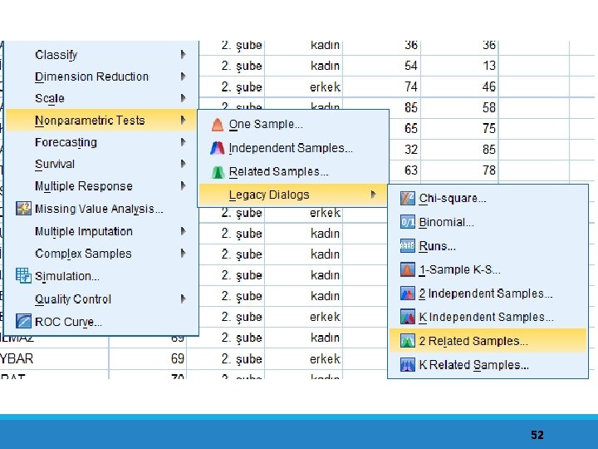Expand the Classify submenu arrow
The height and width of the screenshot is (449, 598).
click(x=183, y=55)
